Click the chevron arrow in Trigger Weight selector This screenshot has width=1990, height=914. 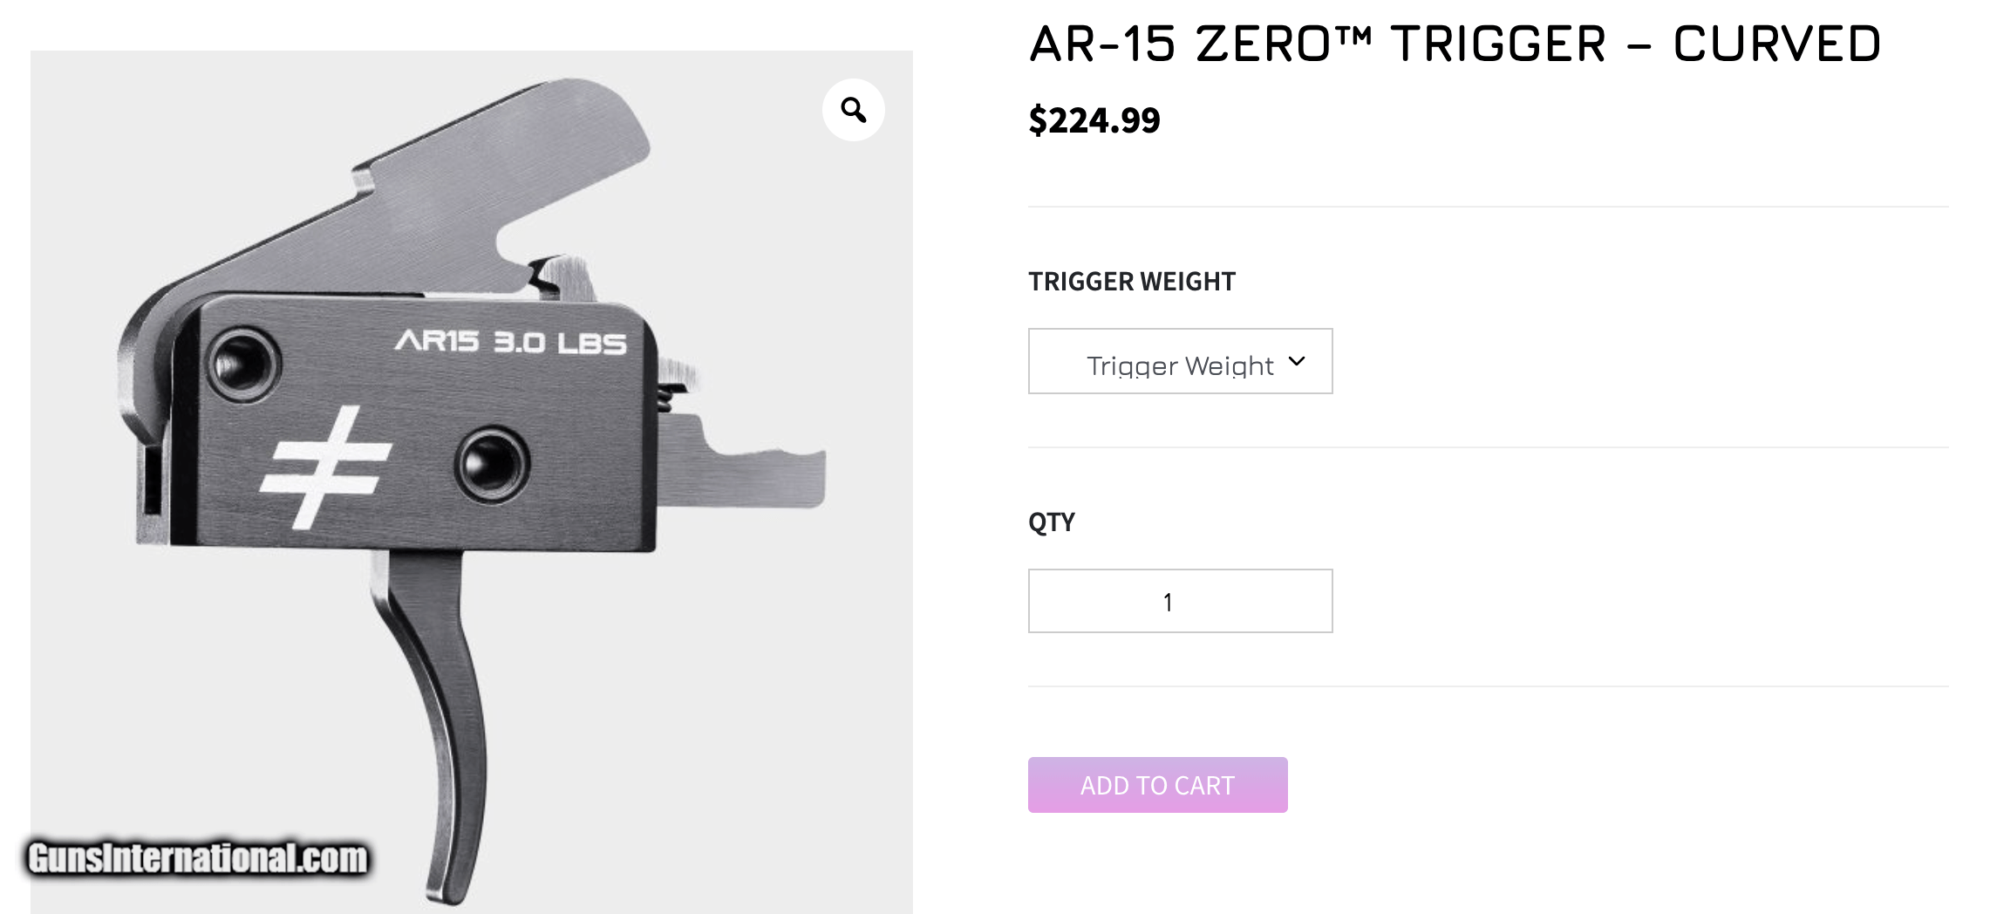tap(1297, 361)
